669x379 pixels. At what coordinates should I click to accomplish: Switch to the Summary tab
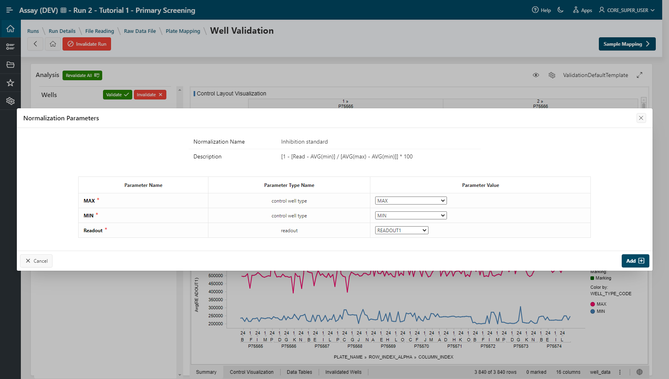click(206, 372)
